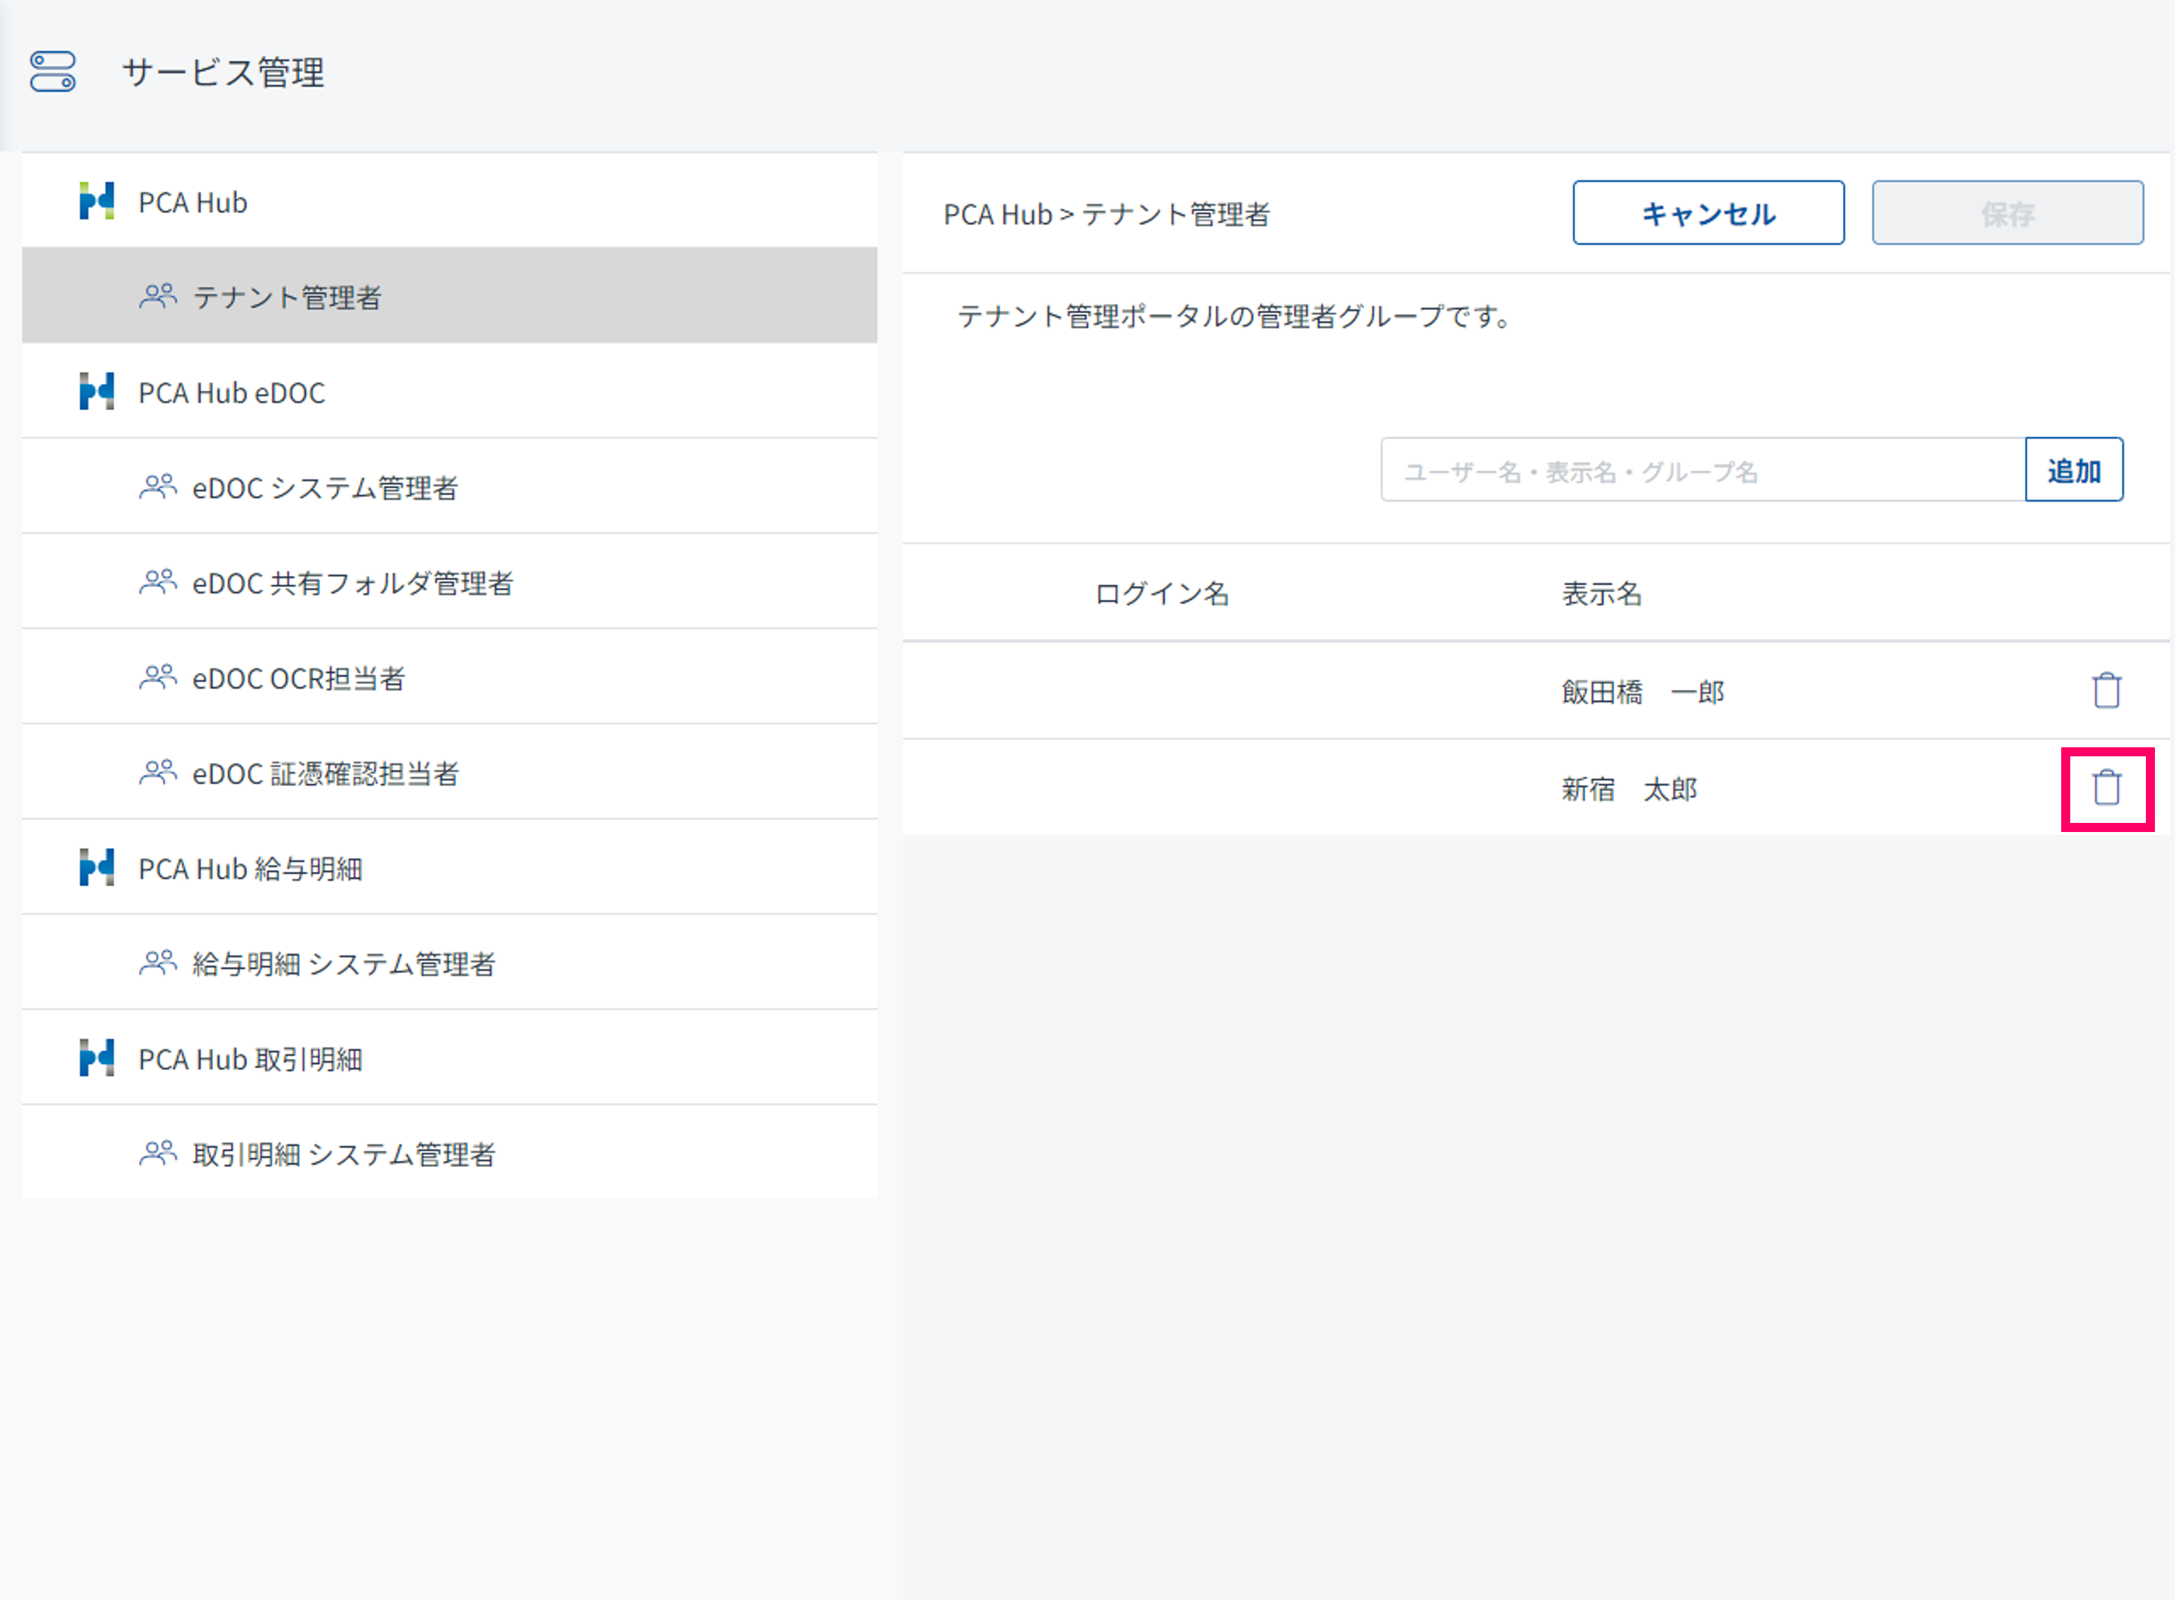This screenshot has height=1600, width=2175.
Task: Click the PCA Hub 取引明細 logo icon
Action: (97, 1058)
